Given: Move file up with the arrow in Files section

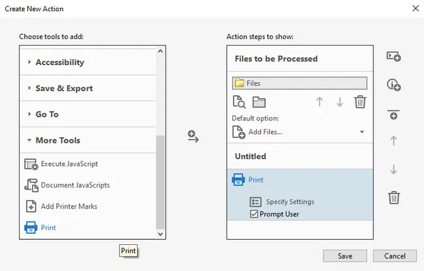Looking at the screenshot, I should click(x=320, y=102).
